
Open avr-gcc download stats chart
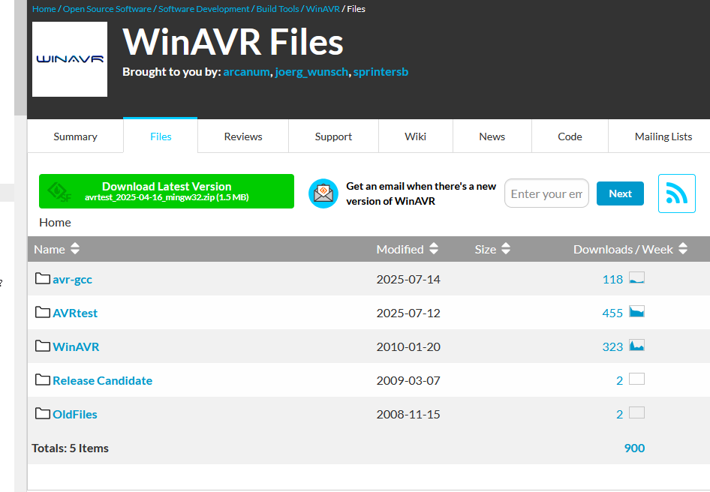point(636,278)
